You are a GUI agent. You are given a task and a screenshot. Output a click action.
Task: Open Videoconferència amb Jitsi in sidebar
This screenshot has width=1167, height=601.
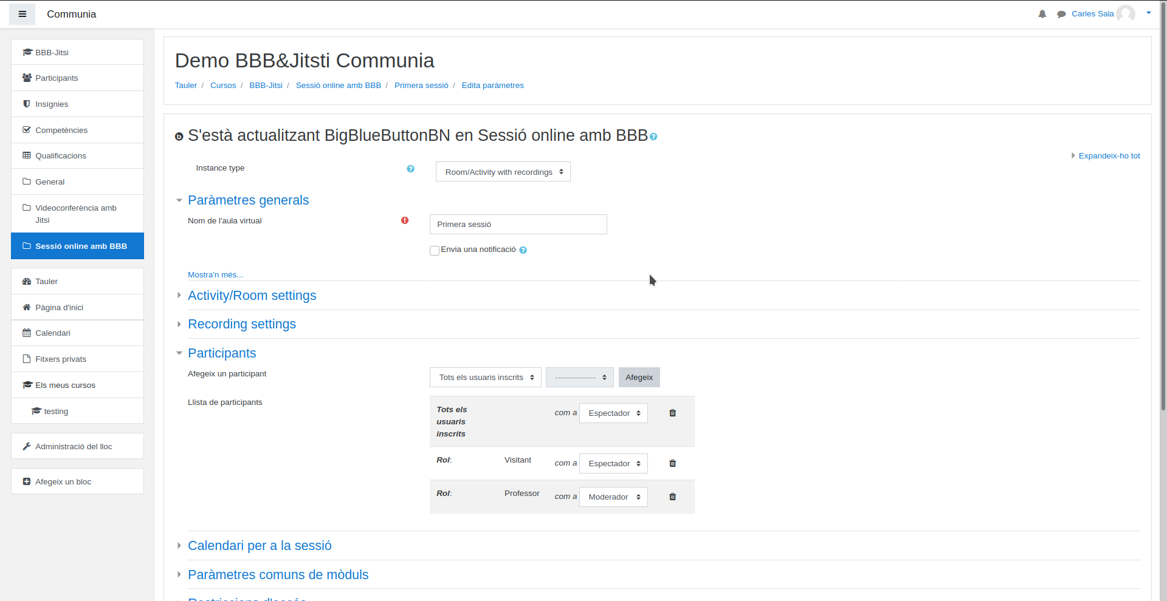pos(77,214)
